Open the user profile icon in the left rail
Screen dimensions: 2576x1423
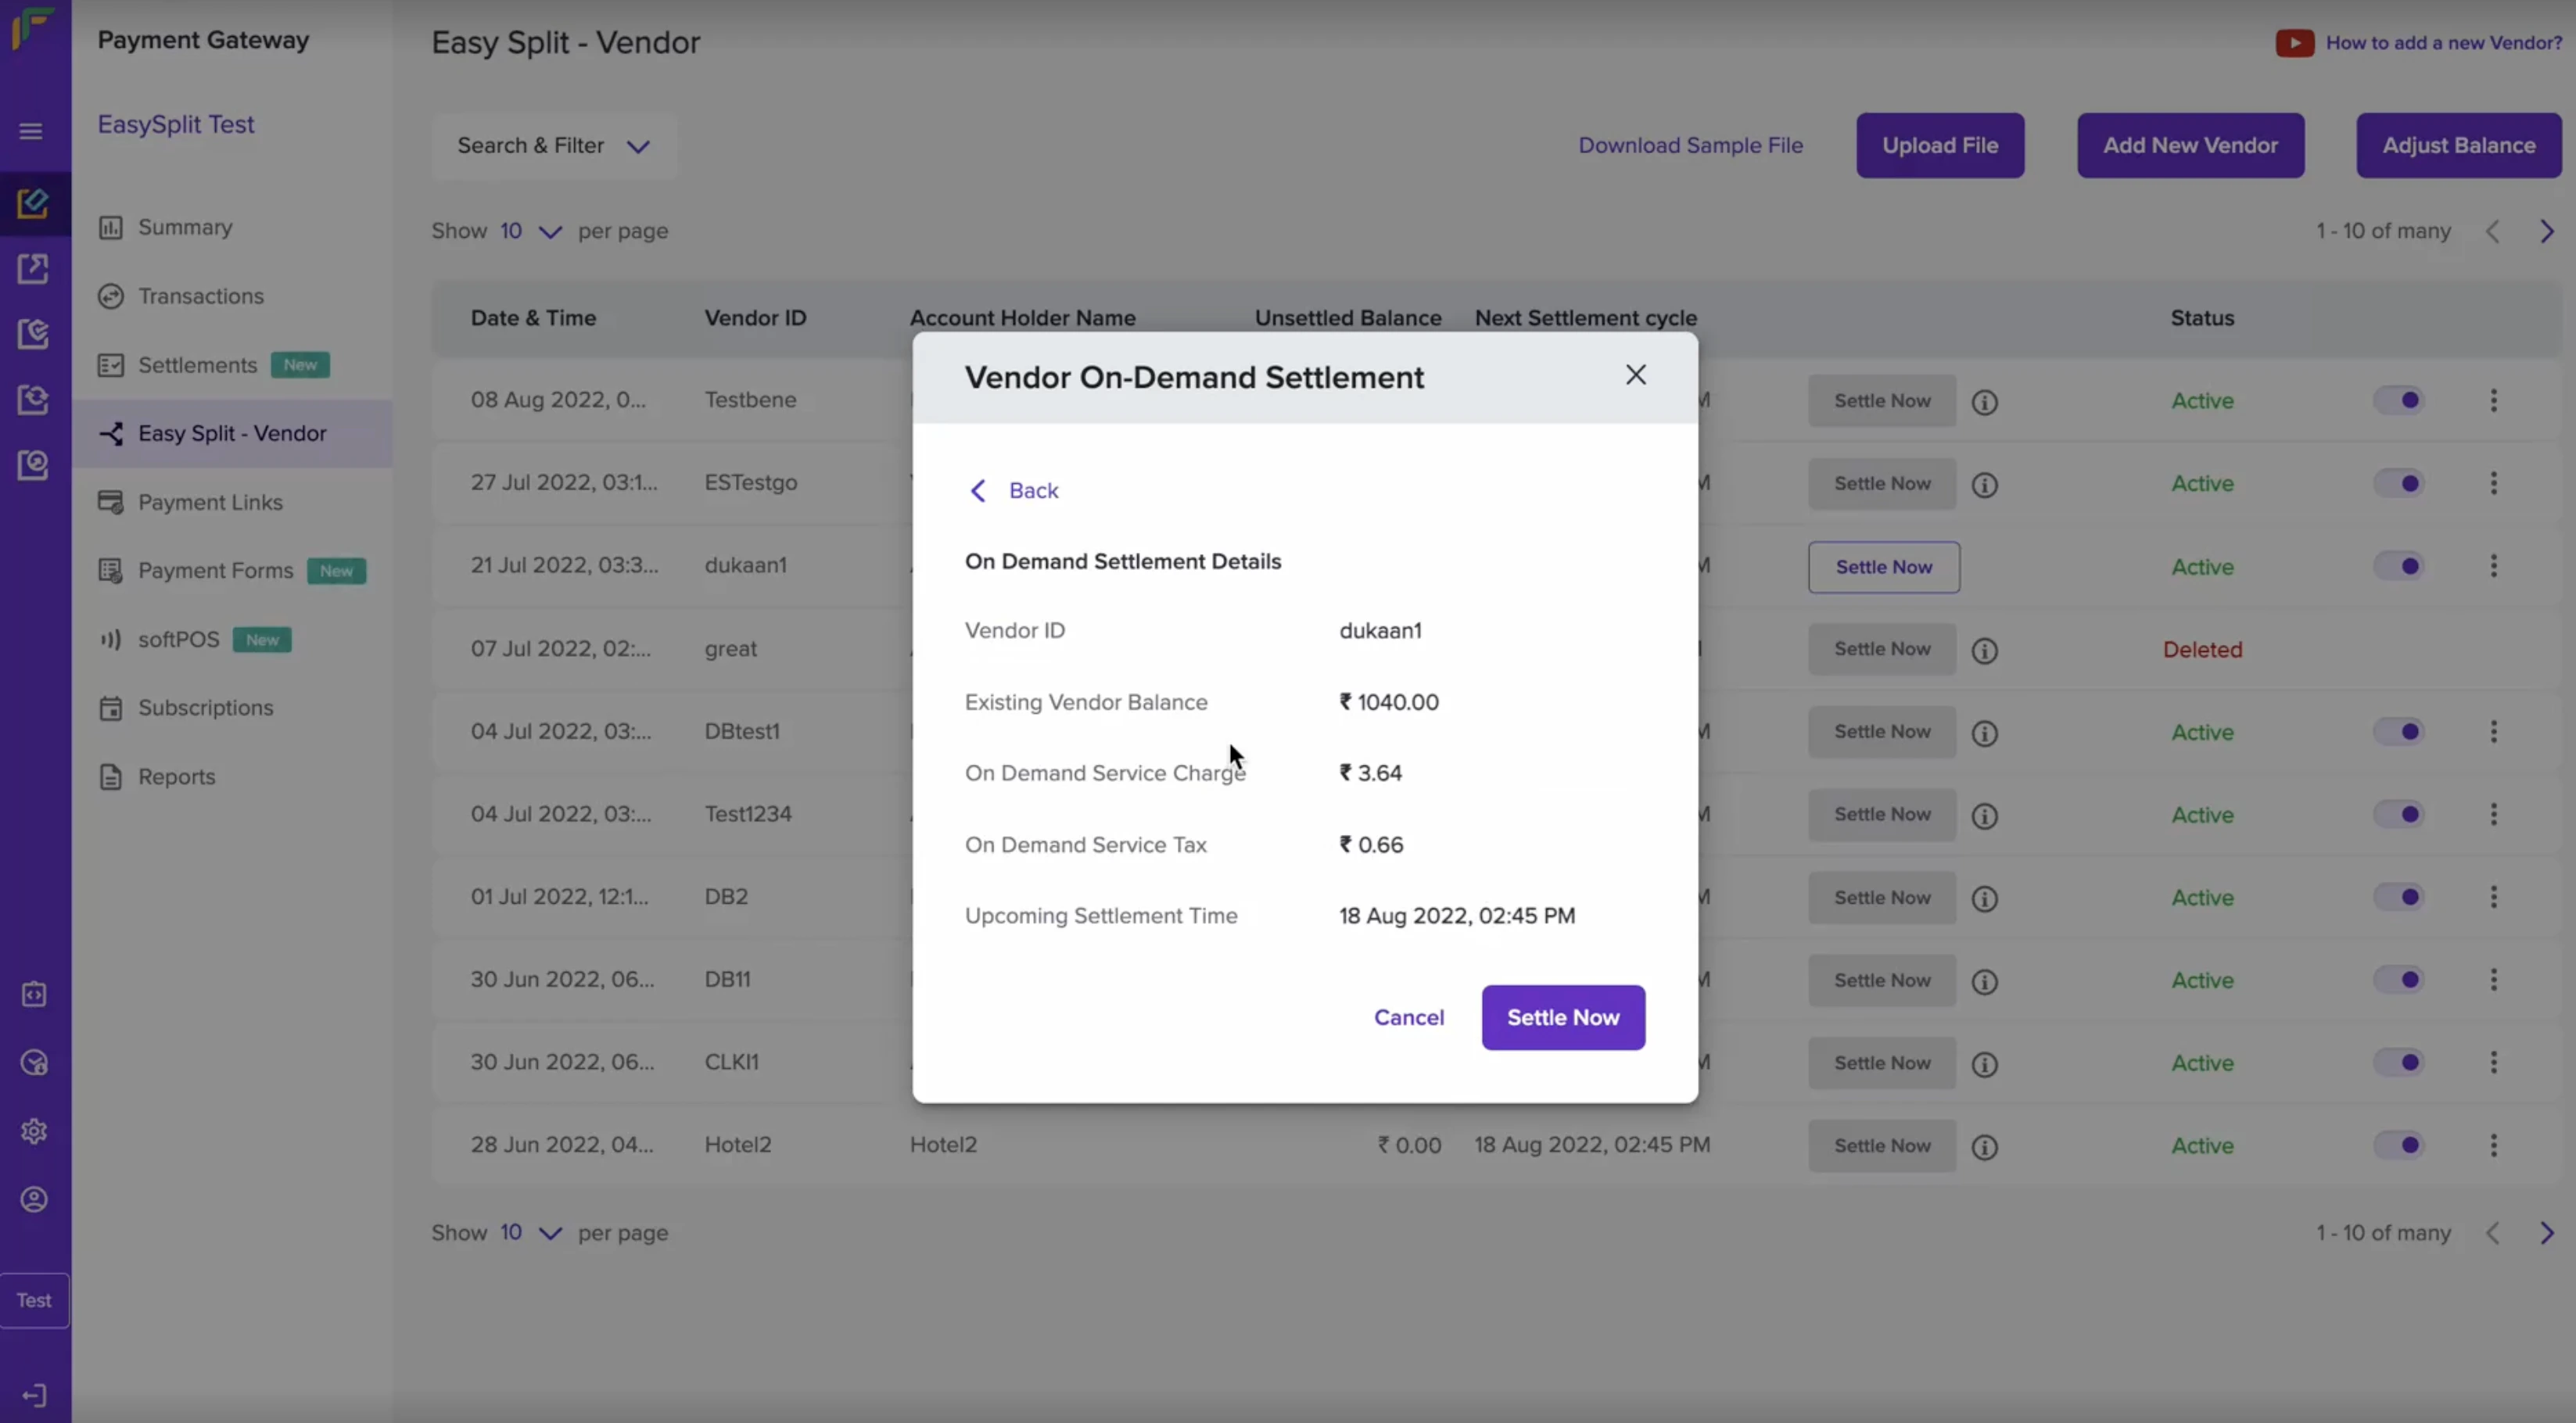click(34, 1199)
